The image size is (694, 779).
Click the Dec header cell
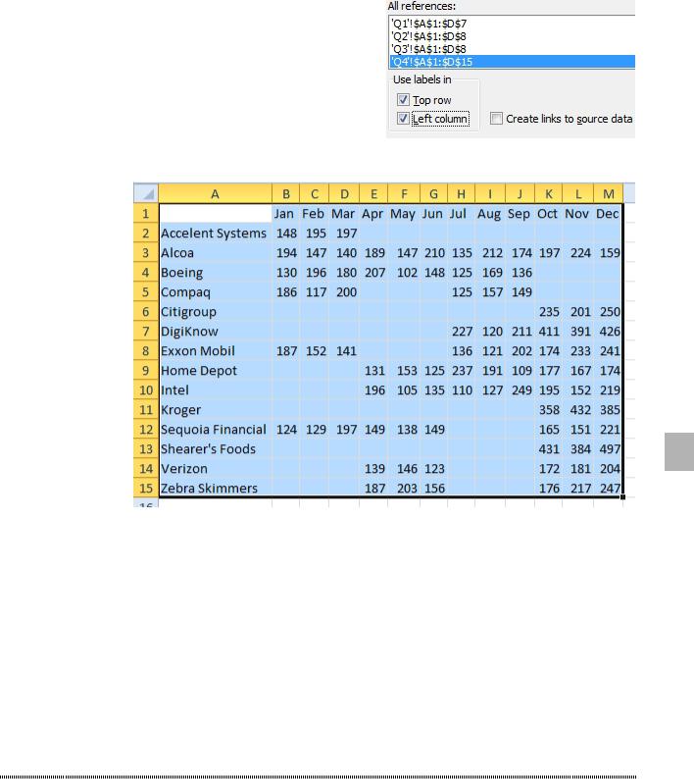pyautogui.click(x=608, y=214)
